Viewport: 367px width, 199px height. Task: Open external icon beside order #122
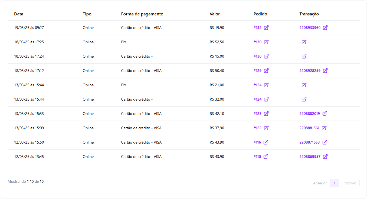coord(266,128)
